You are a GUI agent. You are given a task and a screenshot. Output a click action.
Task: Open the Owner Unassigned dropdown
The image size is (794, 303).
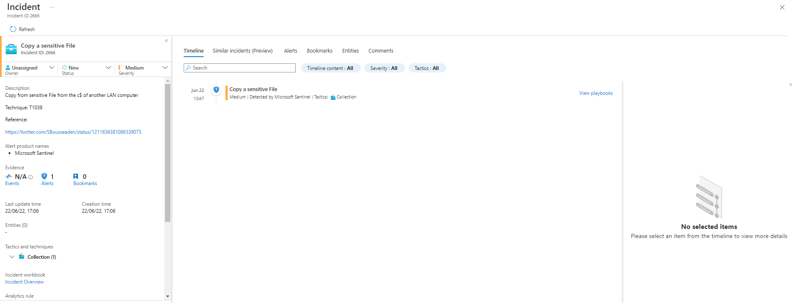pyautogui.click(x=51, y=67)
